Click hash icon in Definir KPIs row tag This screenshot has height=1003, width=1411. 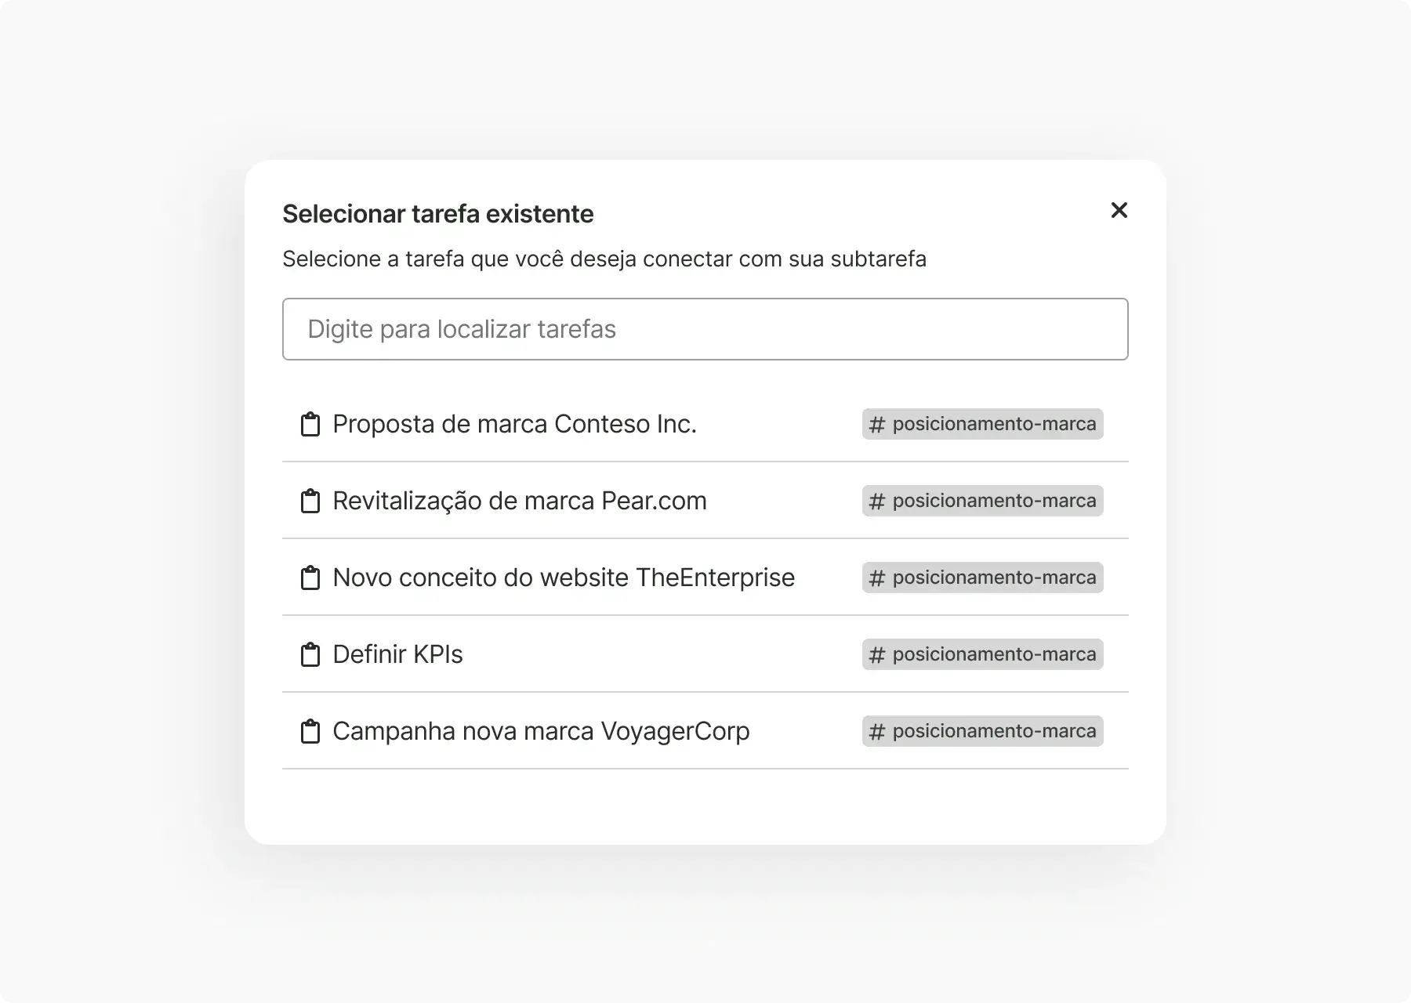(877, 654)
